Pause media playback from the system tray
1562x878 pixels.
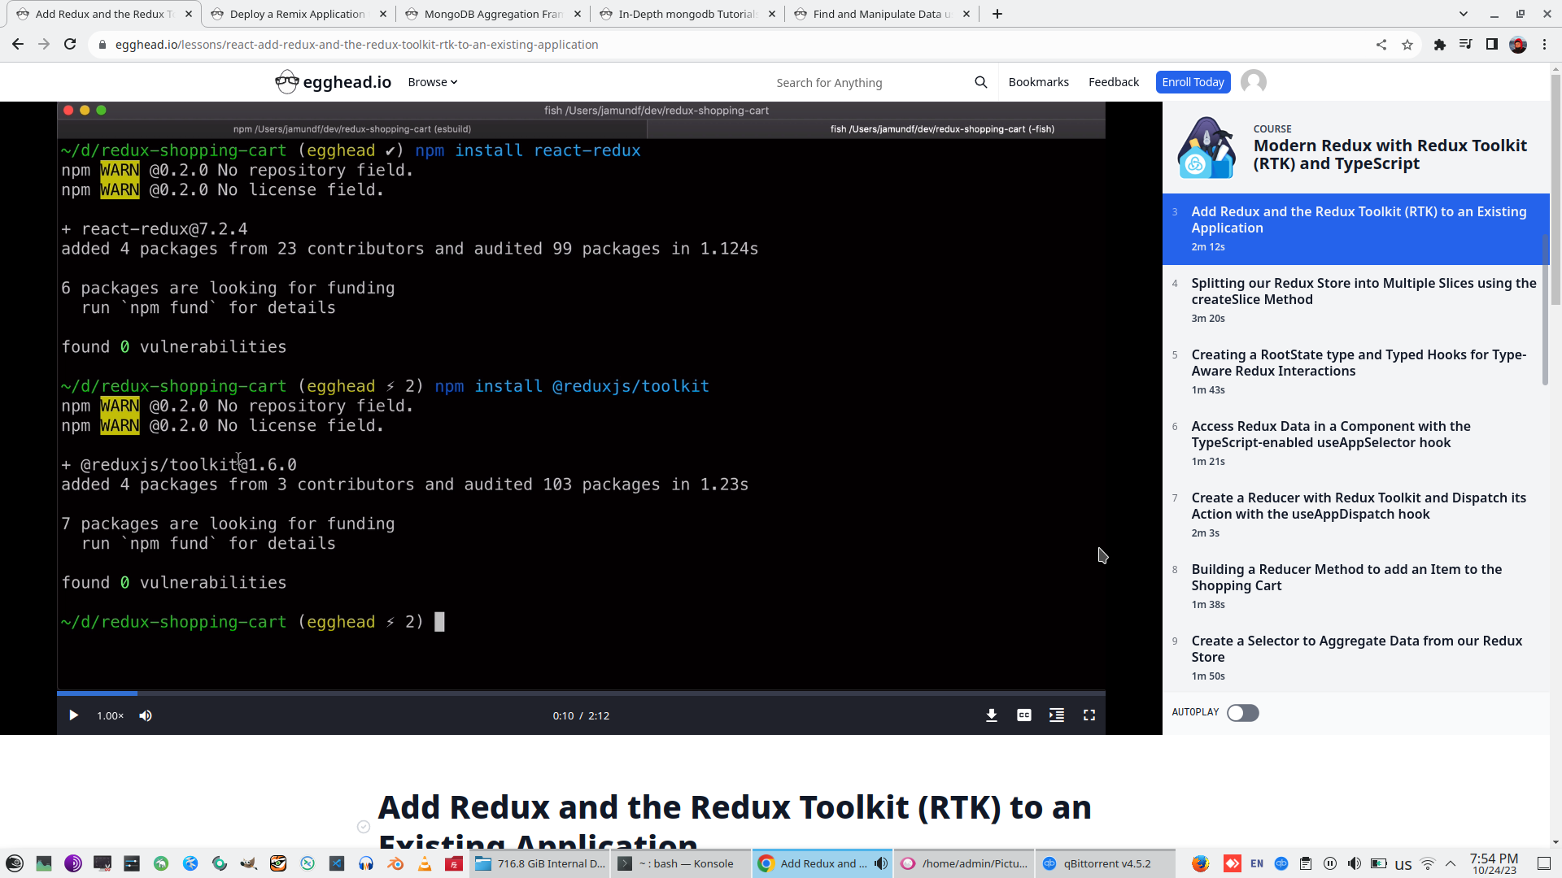[x=1329, y=863]
